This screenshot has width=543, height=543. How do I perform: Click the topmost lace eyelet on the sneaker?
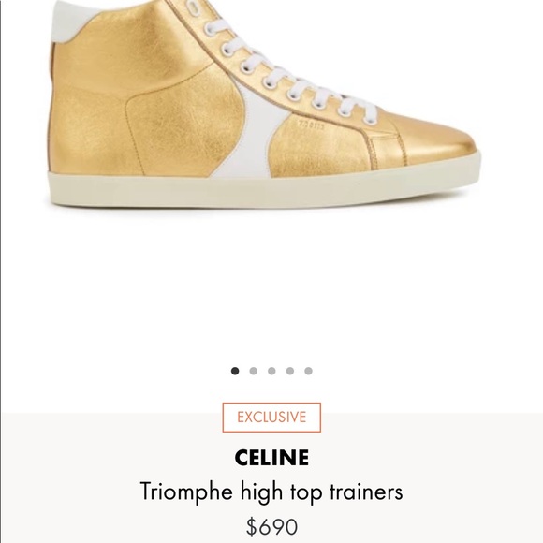point(194,7)
